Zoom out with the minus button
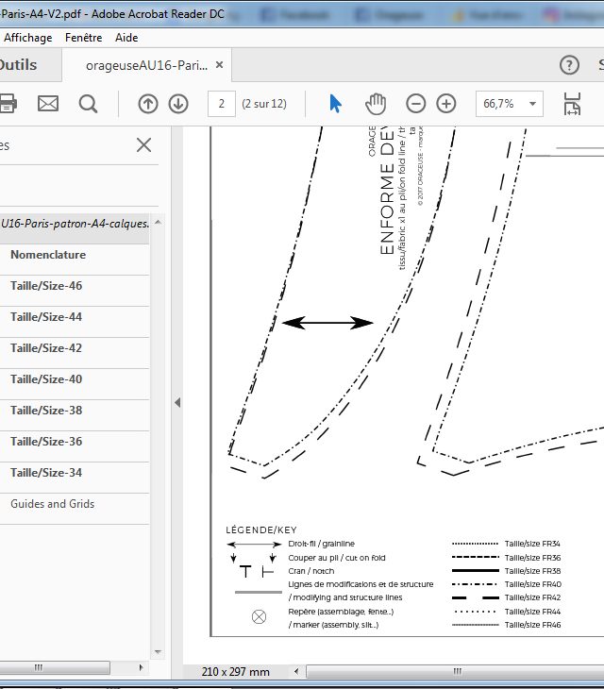The height and width of the screenshot is (689, 604). pyautogui.click(x=415, y=104)
